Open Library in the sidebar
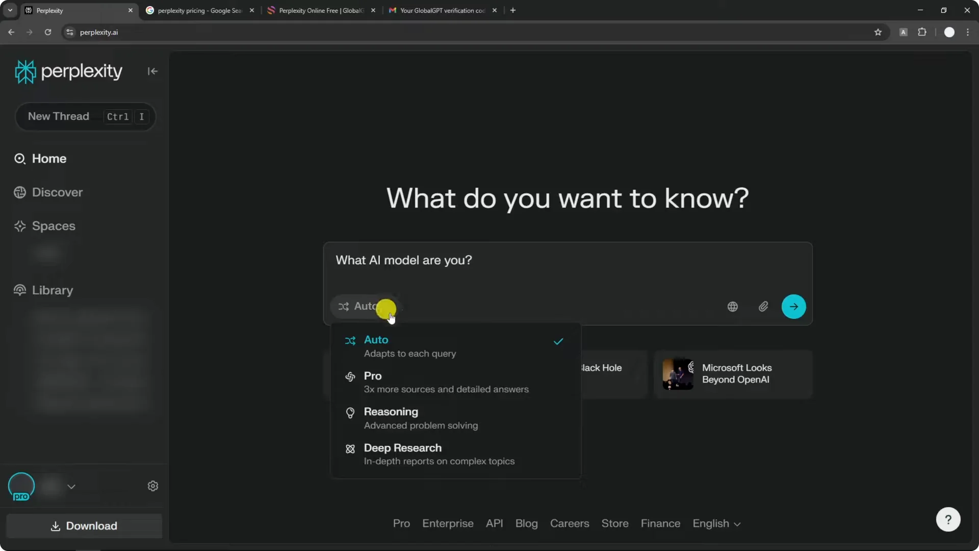This screenshot has height=551, width=979. (53, 290)
